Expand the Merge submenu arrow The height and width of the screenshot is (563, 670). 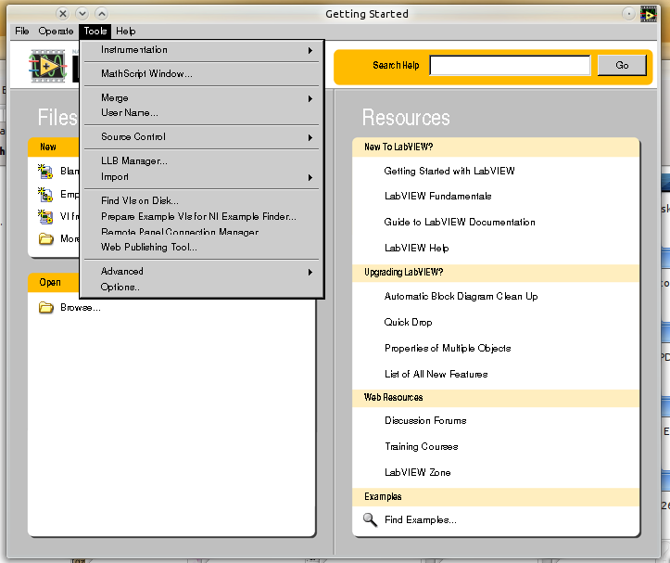point(310,99)
